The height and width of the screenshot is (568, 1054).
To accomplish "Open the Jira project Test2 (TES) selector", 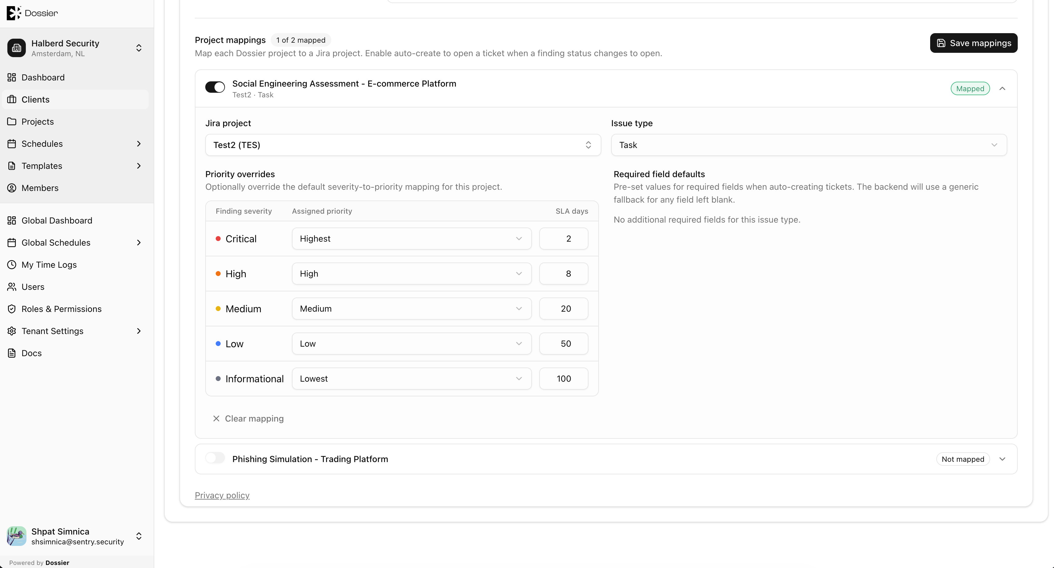I will (x=403, y=145).
